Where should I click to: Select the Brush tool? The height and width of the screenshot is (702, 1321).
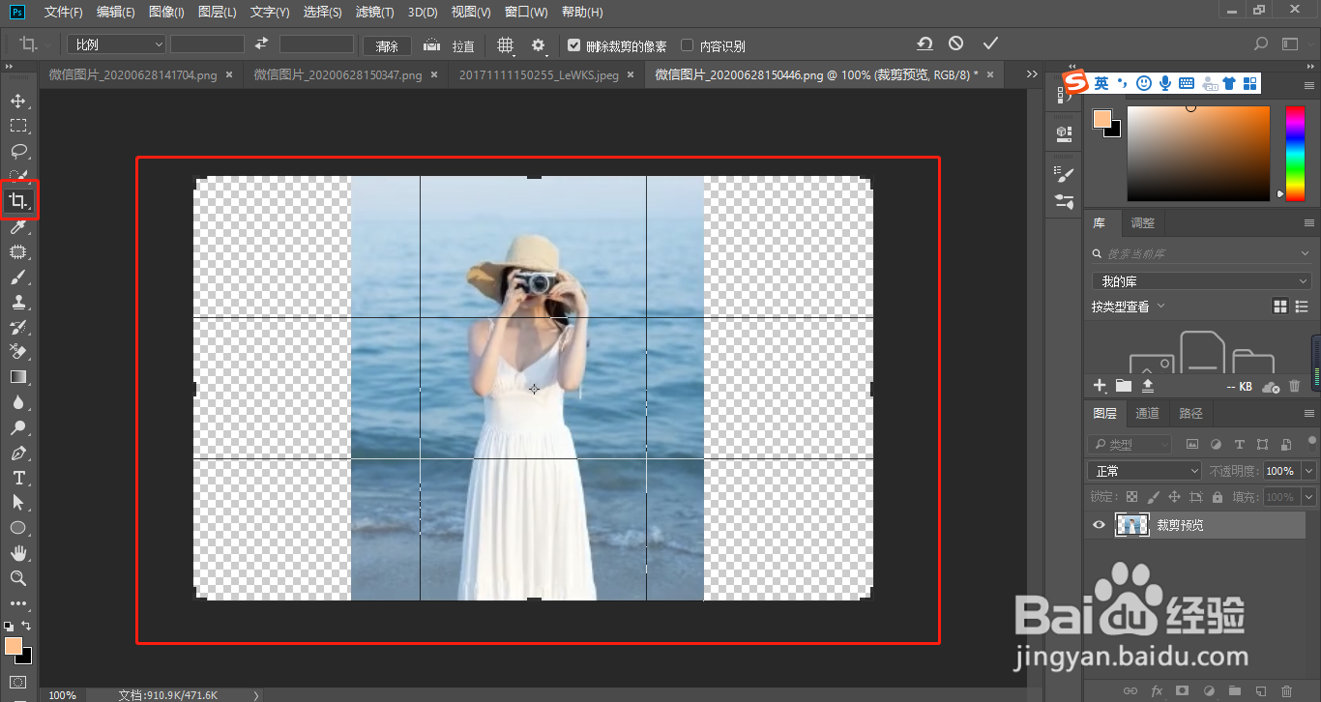pos(18,278)
